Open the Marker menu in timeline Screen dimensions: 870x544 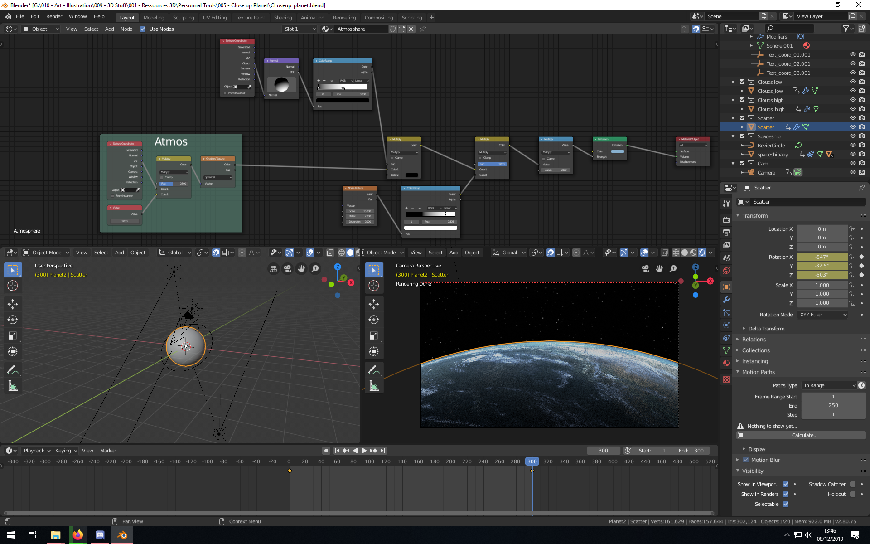point(108,451)
